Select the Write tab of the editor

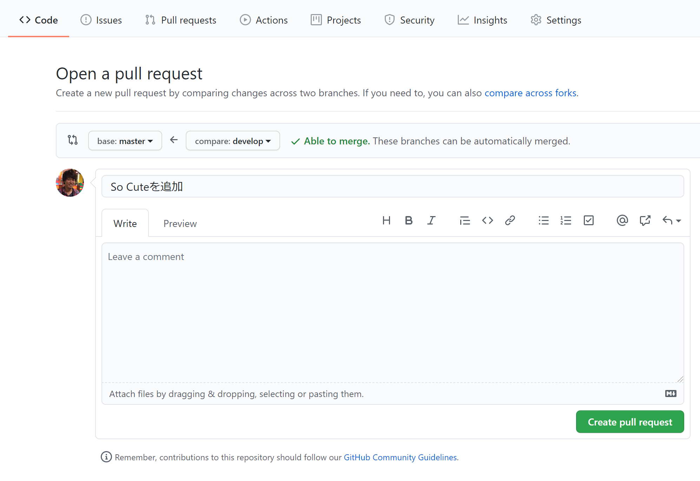125,223
